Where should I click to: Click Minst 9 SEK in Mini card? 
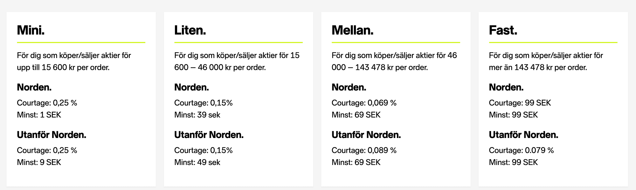(x=39, y=162)
